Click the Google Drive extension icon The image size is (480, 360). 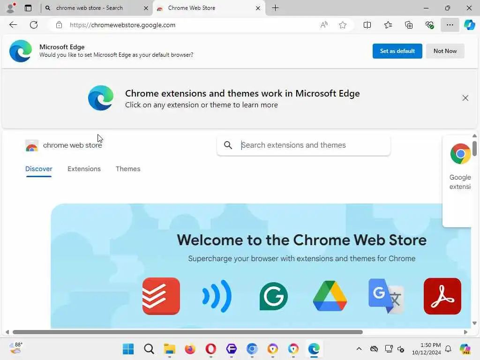pos(330,296)
